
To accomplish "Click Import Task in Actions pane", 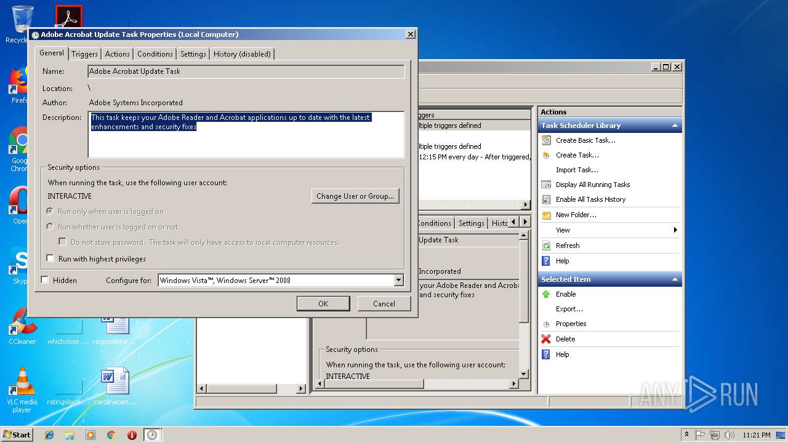I will [x=577, y=170].
